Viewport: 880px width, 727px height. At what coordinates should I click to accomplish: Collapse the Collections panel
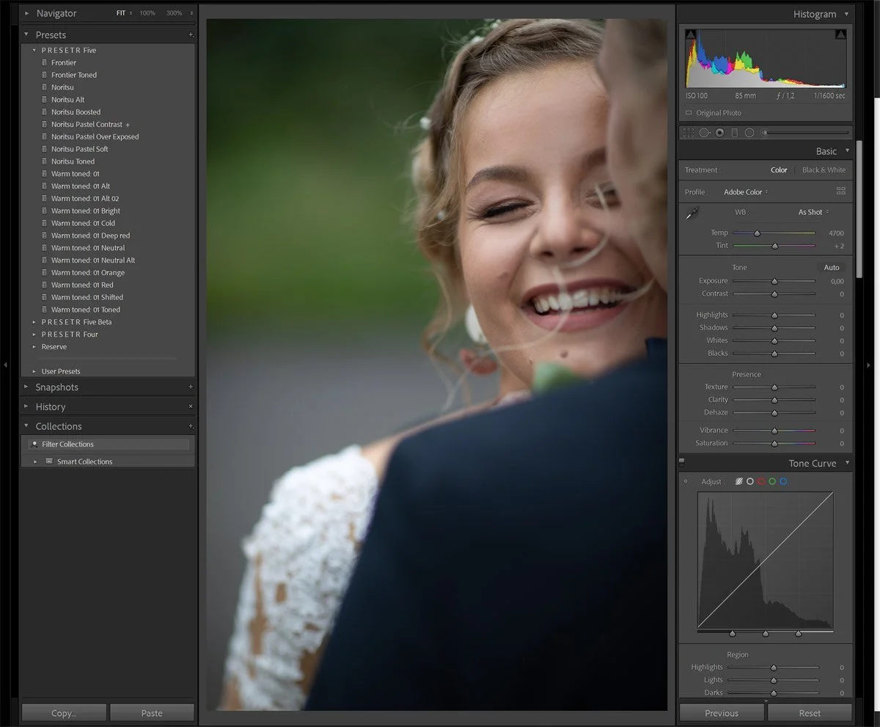click(x=27, y=426)
